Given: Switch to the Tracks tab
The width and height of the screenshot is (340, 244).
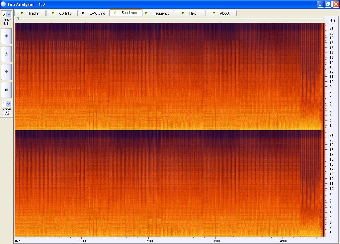Looking at the screenshot, I should pyautogui.click(x=30, y=13).
